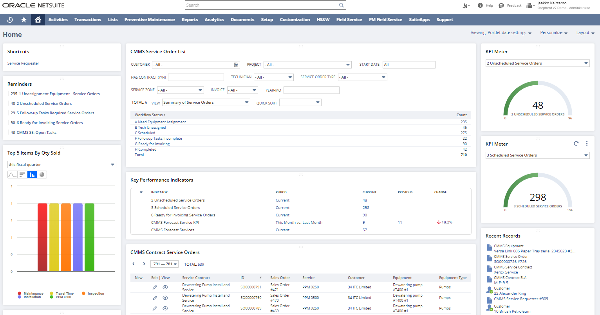Toggle Inspection series in chart legend
600x315 pixels.
93,293
